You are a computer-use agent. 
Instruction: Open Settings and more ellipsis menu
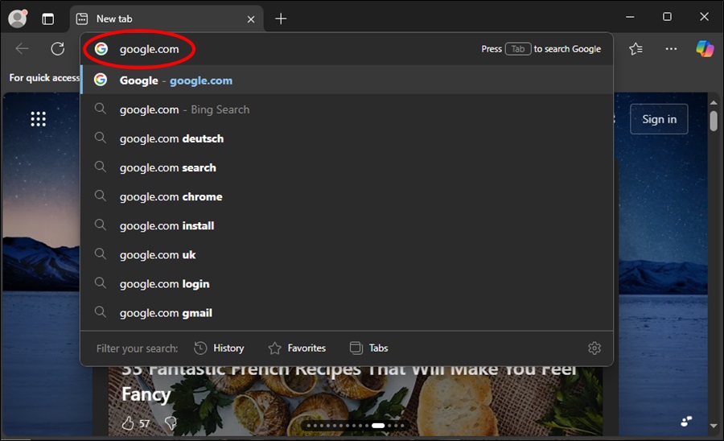pos(671,49)
